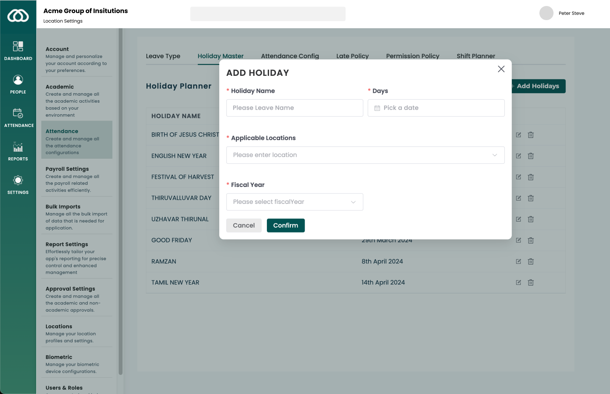Open the Dashboard icon in sidebar

[x=18, y=47]
